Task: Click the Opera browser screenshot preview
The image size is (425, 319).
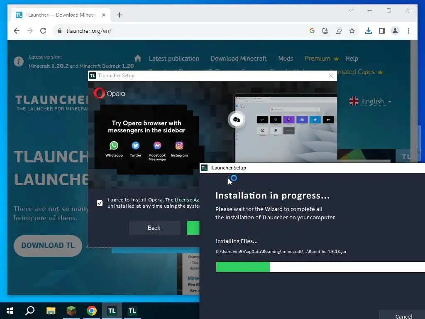Action: (x=285, y=128)
